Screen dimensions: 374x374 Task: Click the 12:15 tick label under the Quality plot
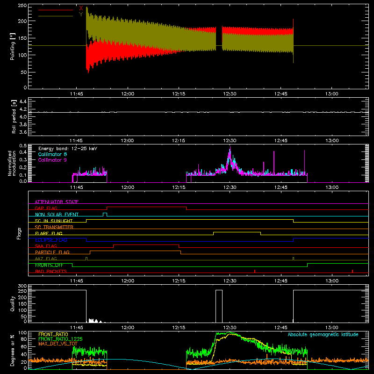pyautogui.click(x=179, y=328)
